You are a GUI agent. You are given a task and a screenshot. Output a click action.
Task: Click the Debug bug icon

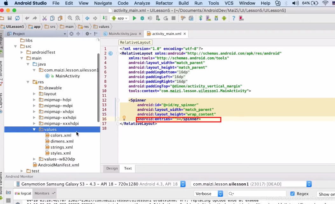click(x=142, y=18)
